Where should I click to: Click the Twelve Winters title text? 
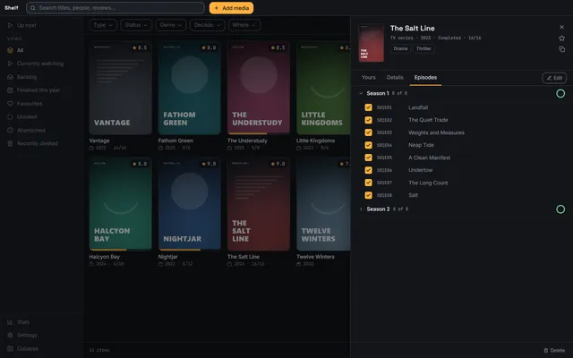[x=315, y=257]
